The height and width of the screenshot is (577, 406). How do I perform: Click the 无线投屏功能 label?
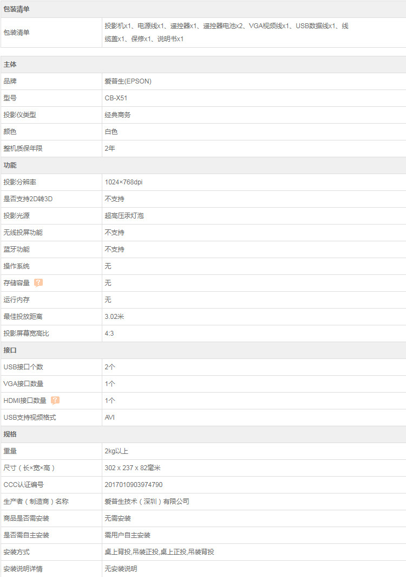[23, 233]
